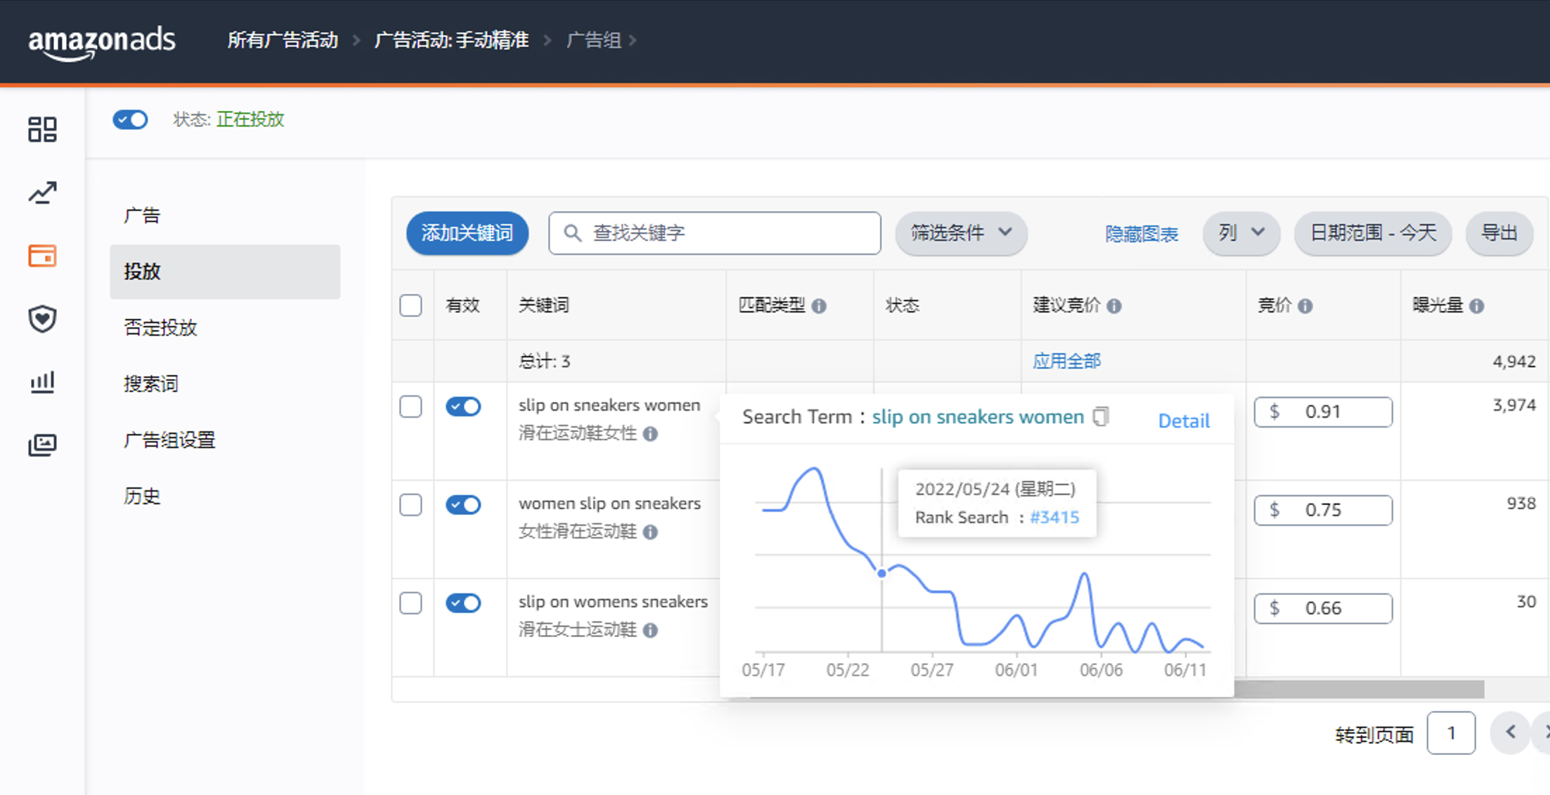Open the dashboard grid icon in sidebar
1550x795 pixels.
click(42, 130)
